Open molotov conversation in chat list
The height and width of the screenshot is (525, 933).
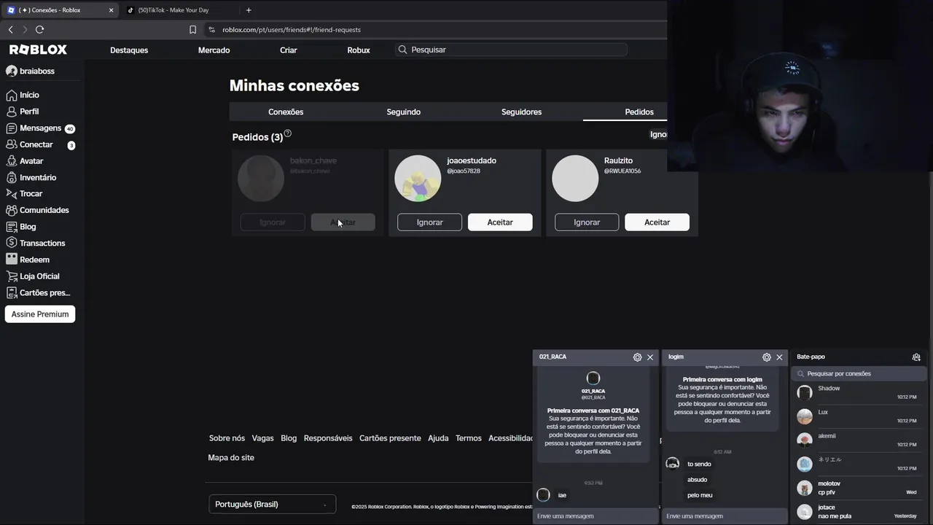point(858,488)
